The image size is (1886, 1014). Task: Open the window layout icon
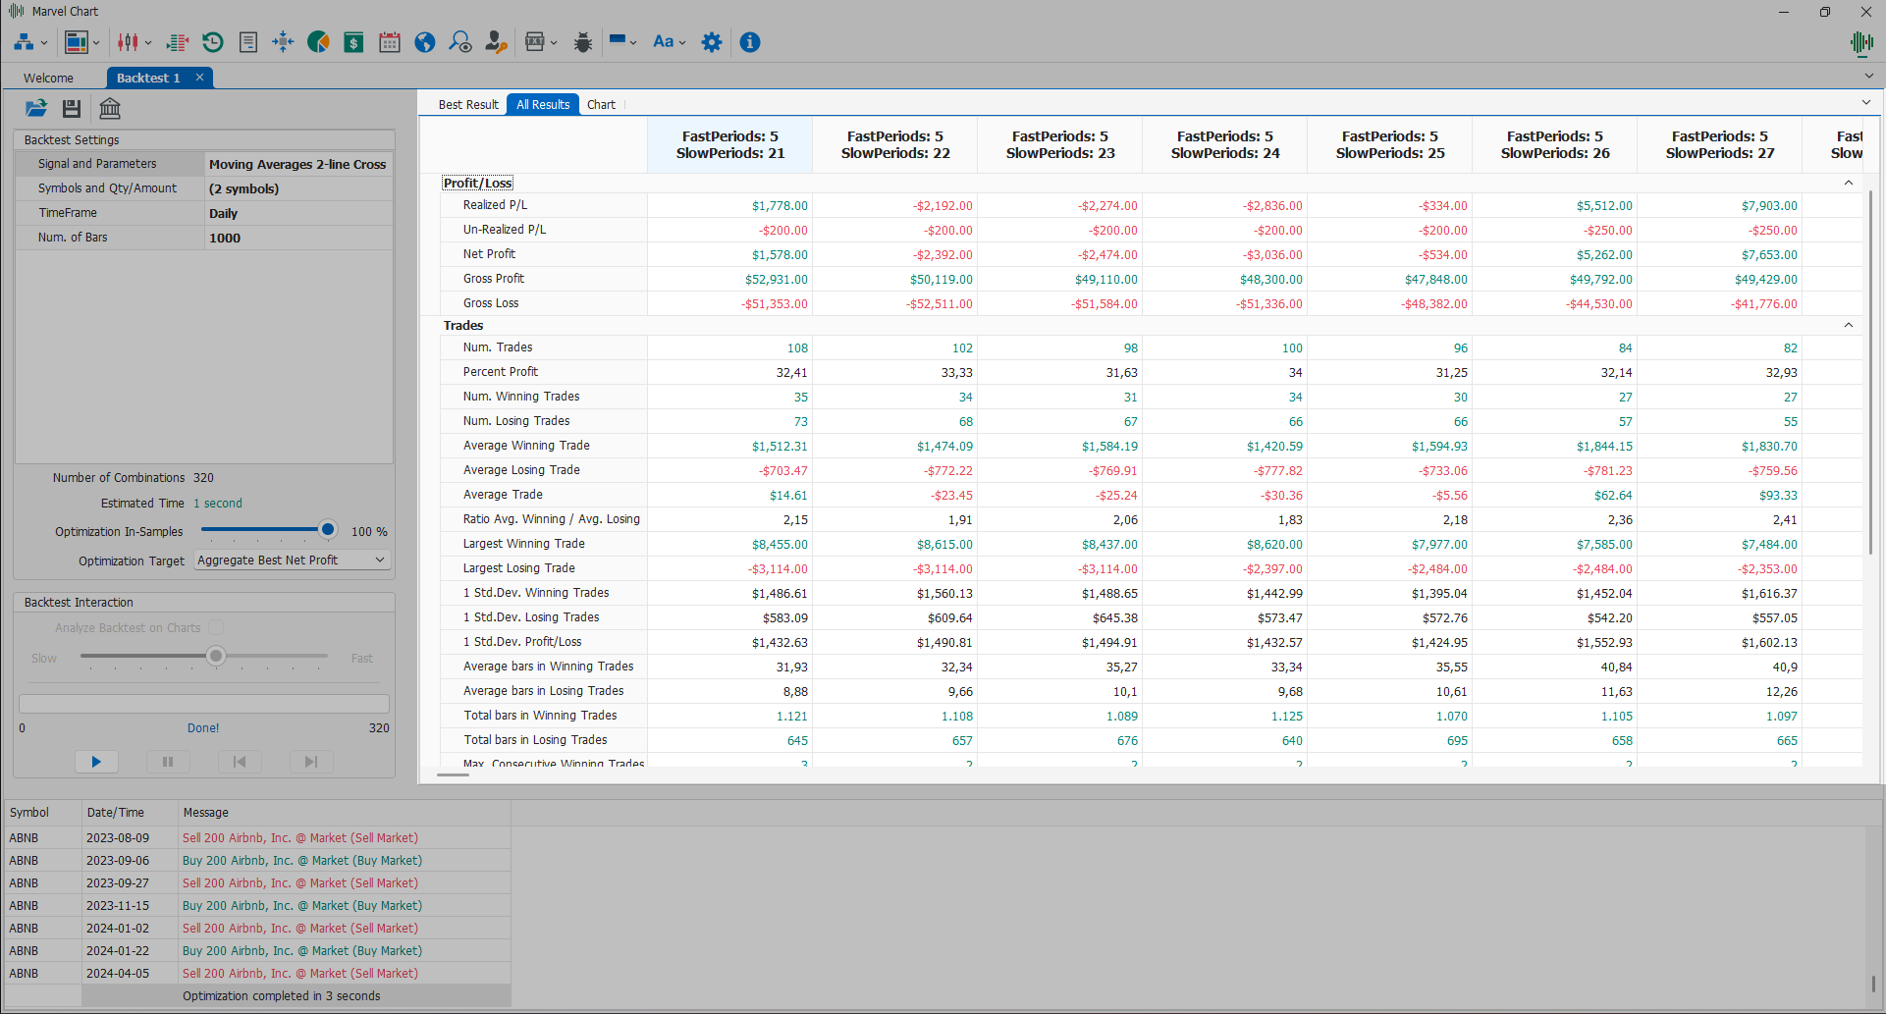76,42
